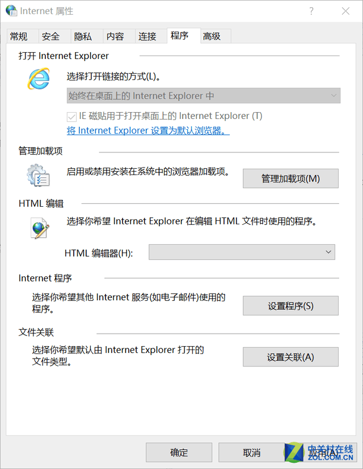Click the Internet 属性 title bar globe icon
The image size is (363, 469).
[x=11, y=11]
